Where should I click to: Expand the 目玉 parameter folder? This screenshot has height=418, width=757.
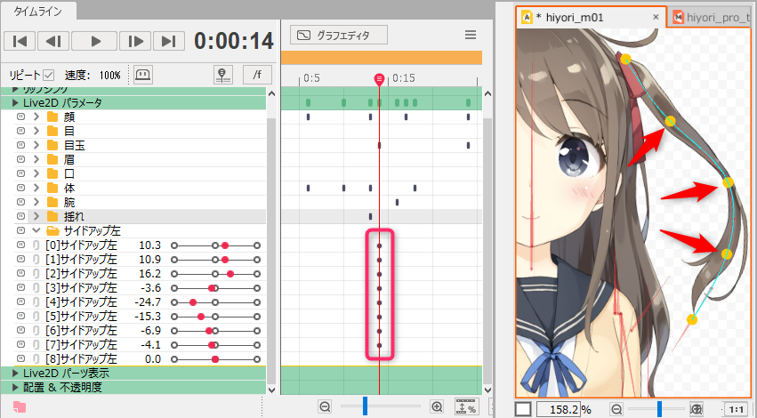pyautogui.click(x=36, y=145)
